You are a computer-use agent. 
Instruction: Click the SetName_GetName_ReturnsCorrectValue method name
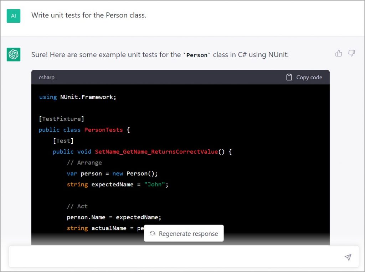click(x=156, y=151)
